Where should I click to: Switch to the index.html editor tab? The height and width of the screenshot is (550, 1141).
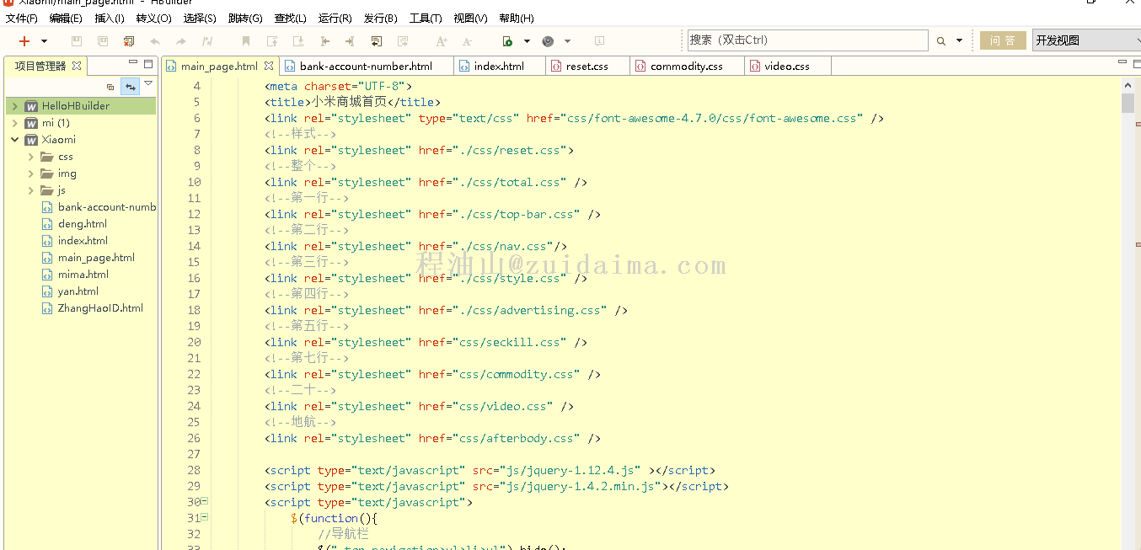pos(499,66)
